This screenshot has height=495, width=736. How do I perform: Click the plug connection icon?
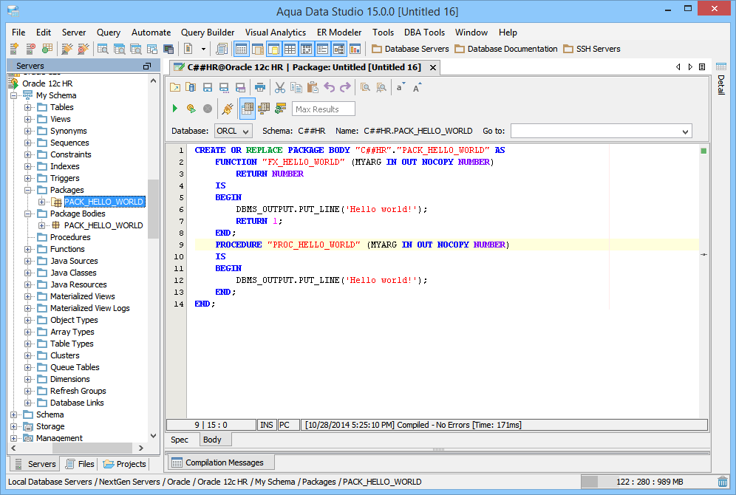(228, 109)
